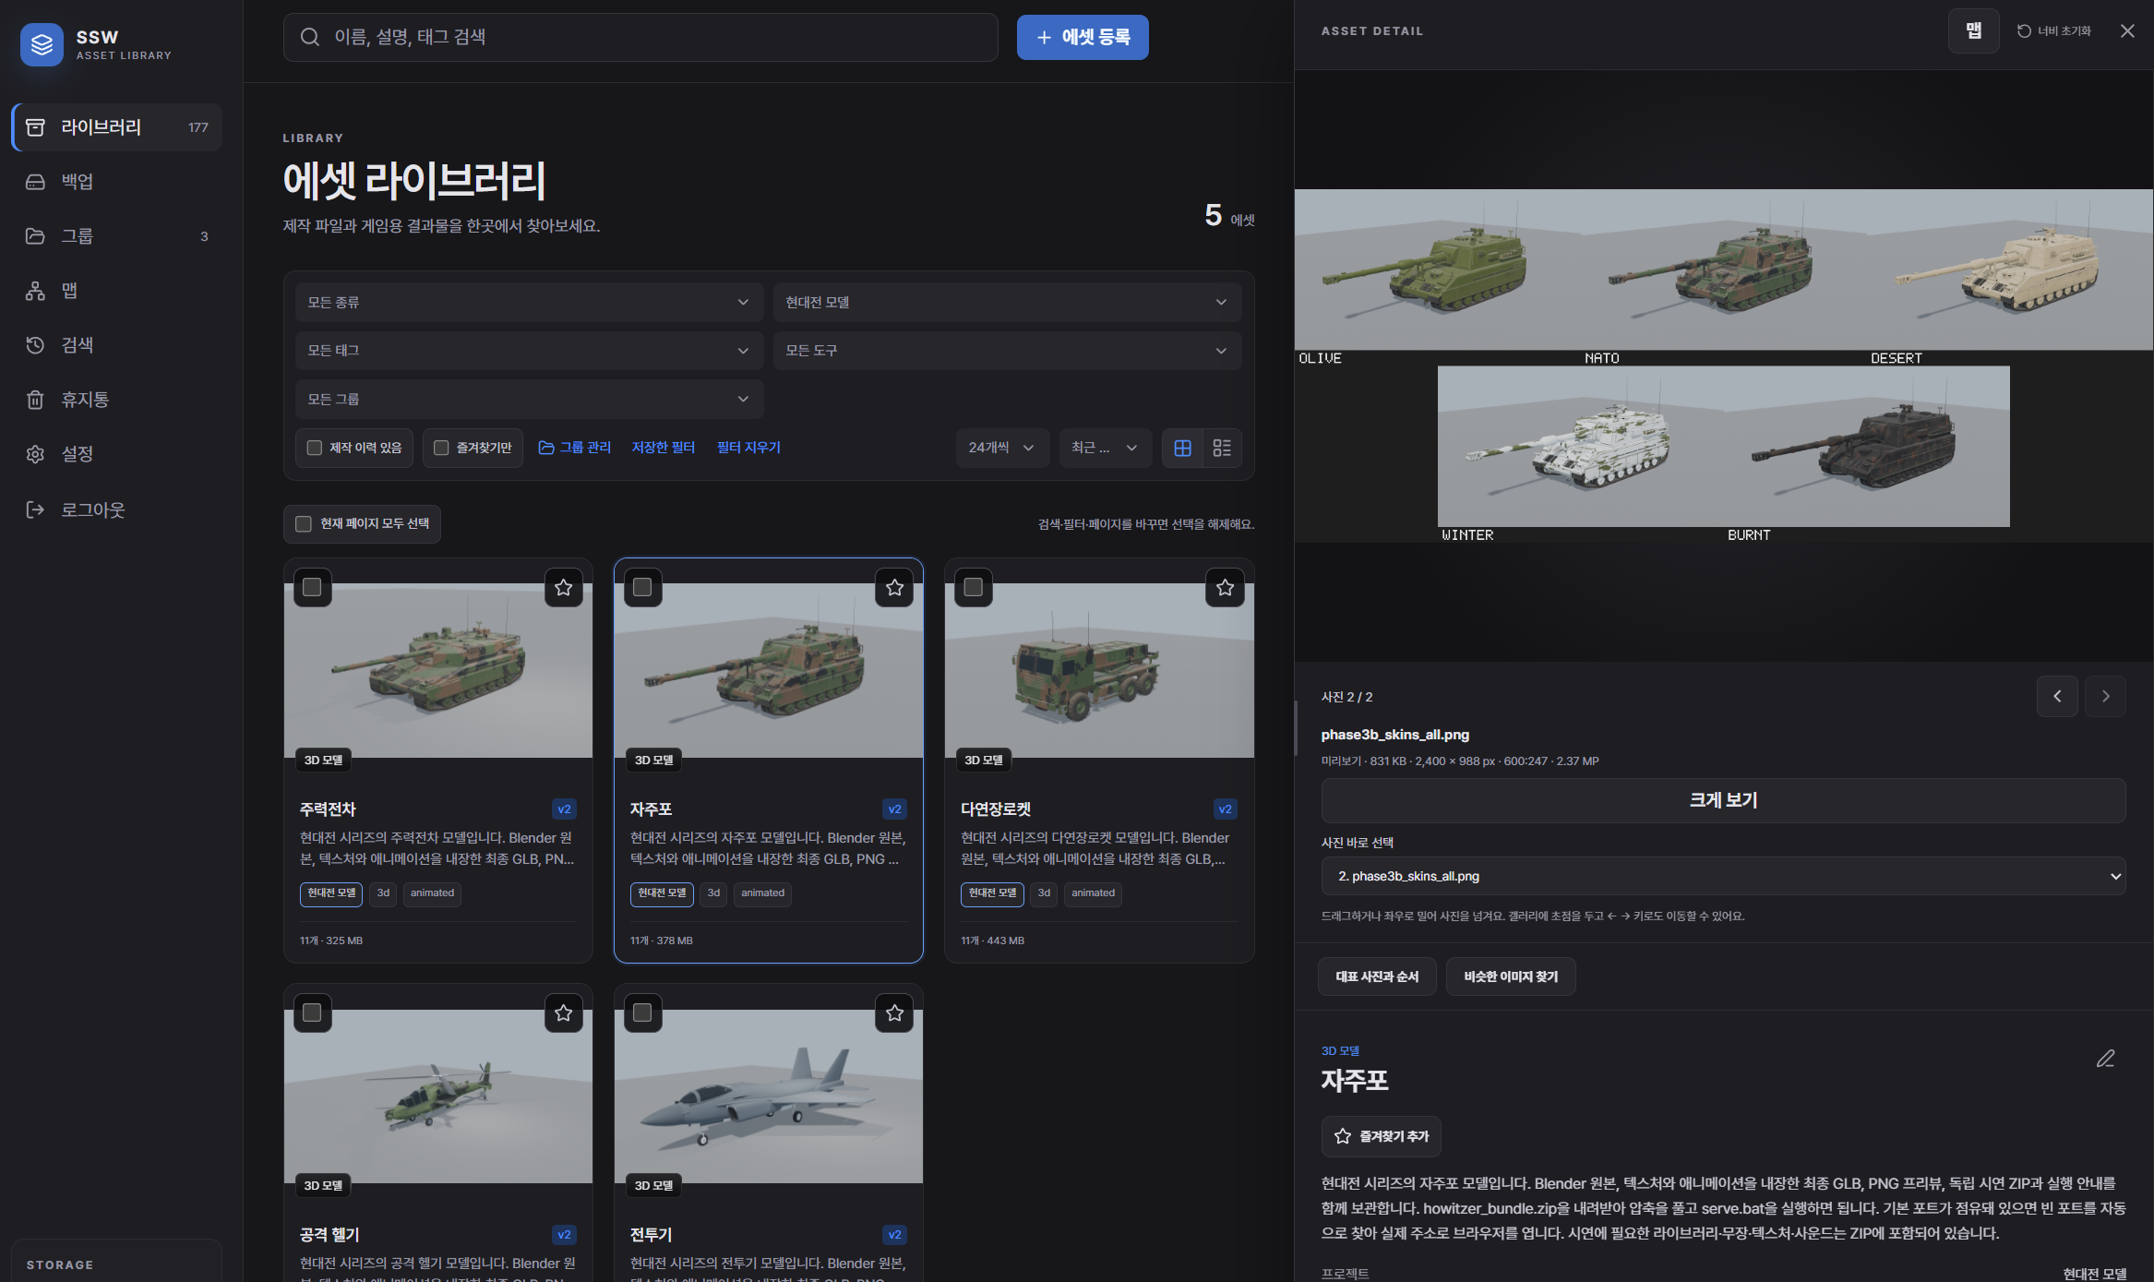Go to 백업 in sidebar
Screen dimensions: 2154x1282
(x=117, y=182)
